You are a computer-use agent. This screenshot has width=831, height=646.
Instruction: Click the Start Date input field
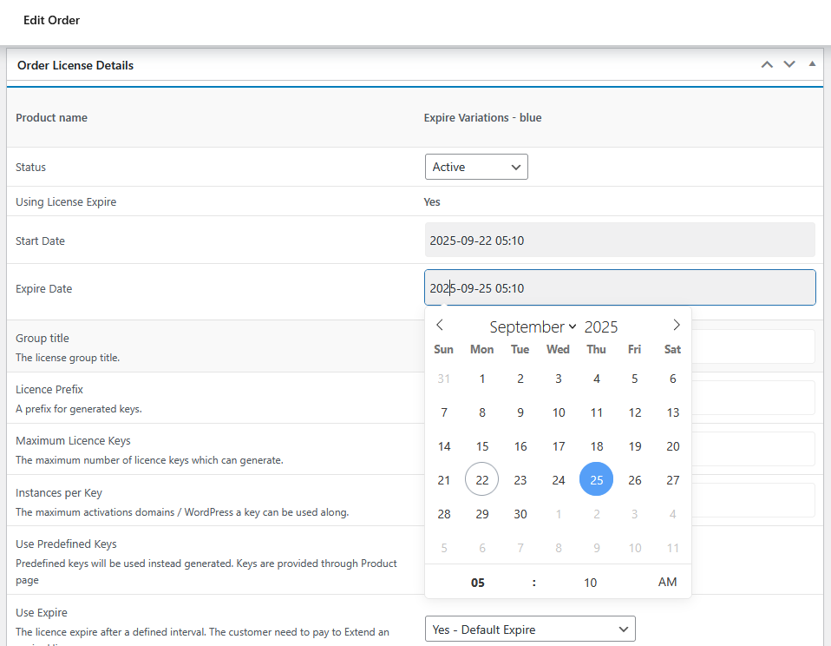pos(619,241)
